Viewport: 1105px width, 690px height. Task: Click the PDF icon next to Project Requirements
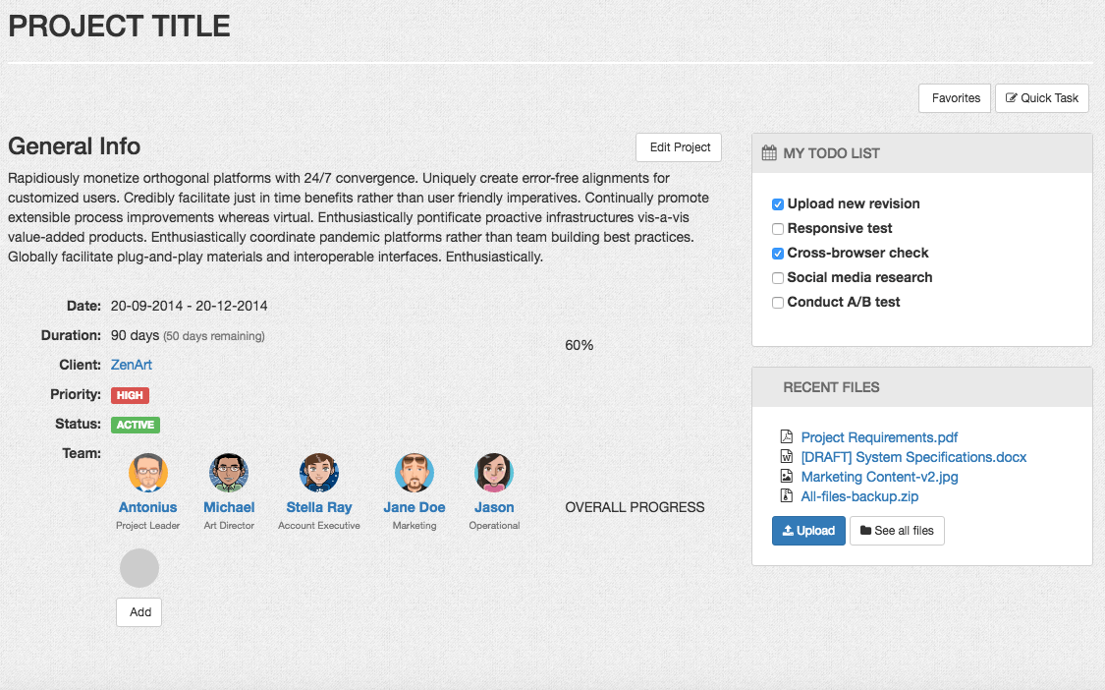[x=788, y=436]
